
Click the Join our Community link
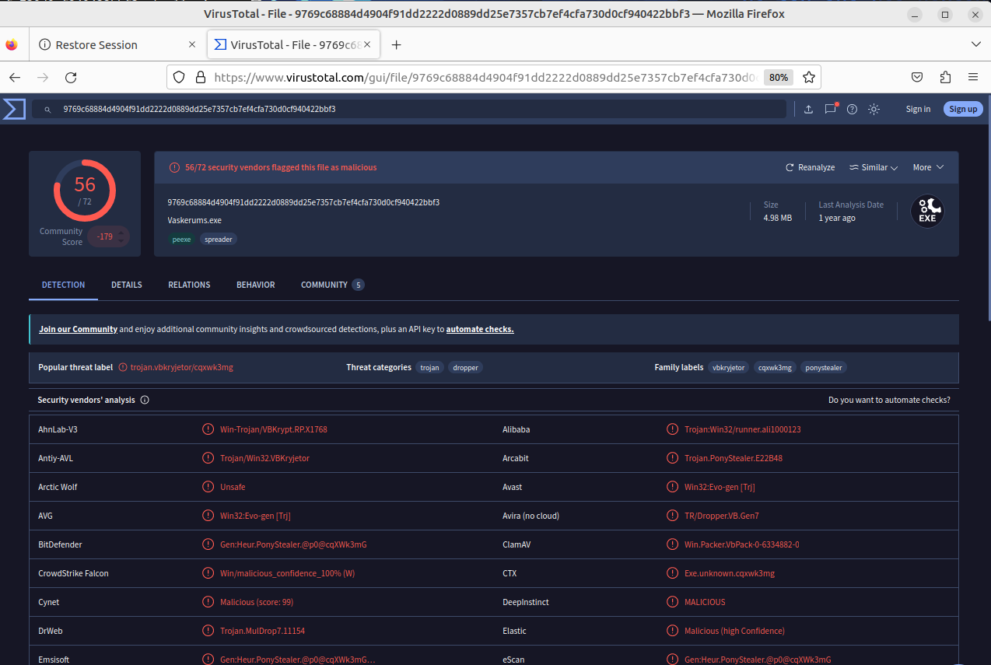click(78, 329)
